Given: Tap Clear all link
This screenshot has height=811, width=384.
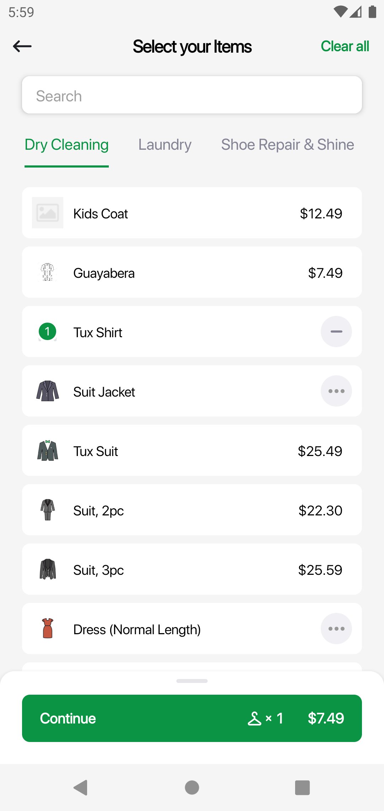Looking at the screenshot, I should pos(345,46).
